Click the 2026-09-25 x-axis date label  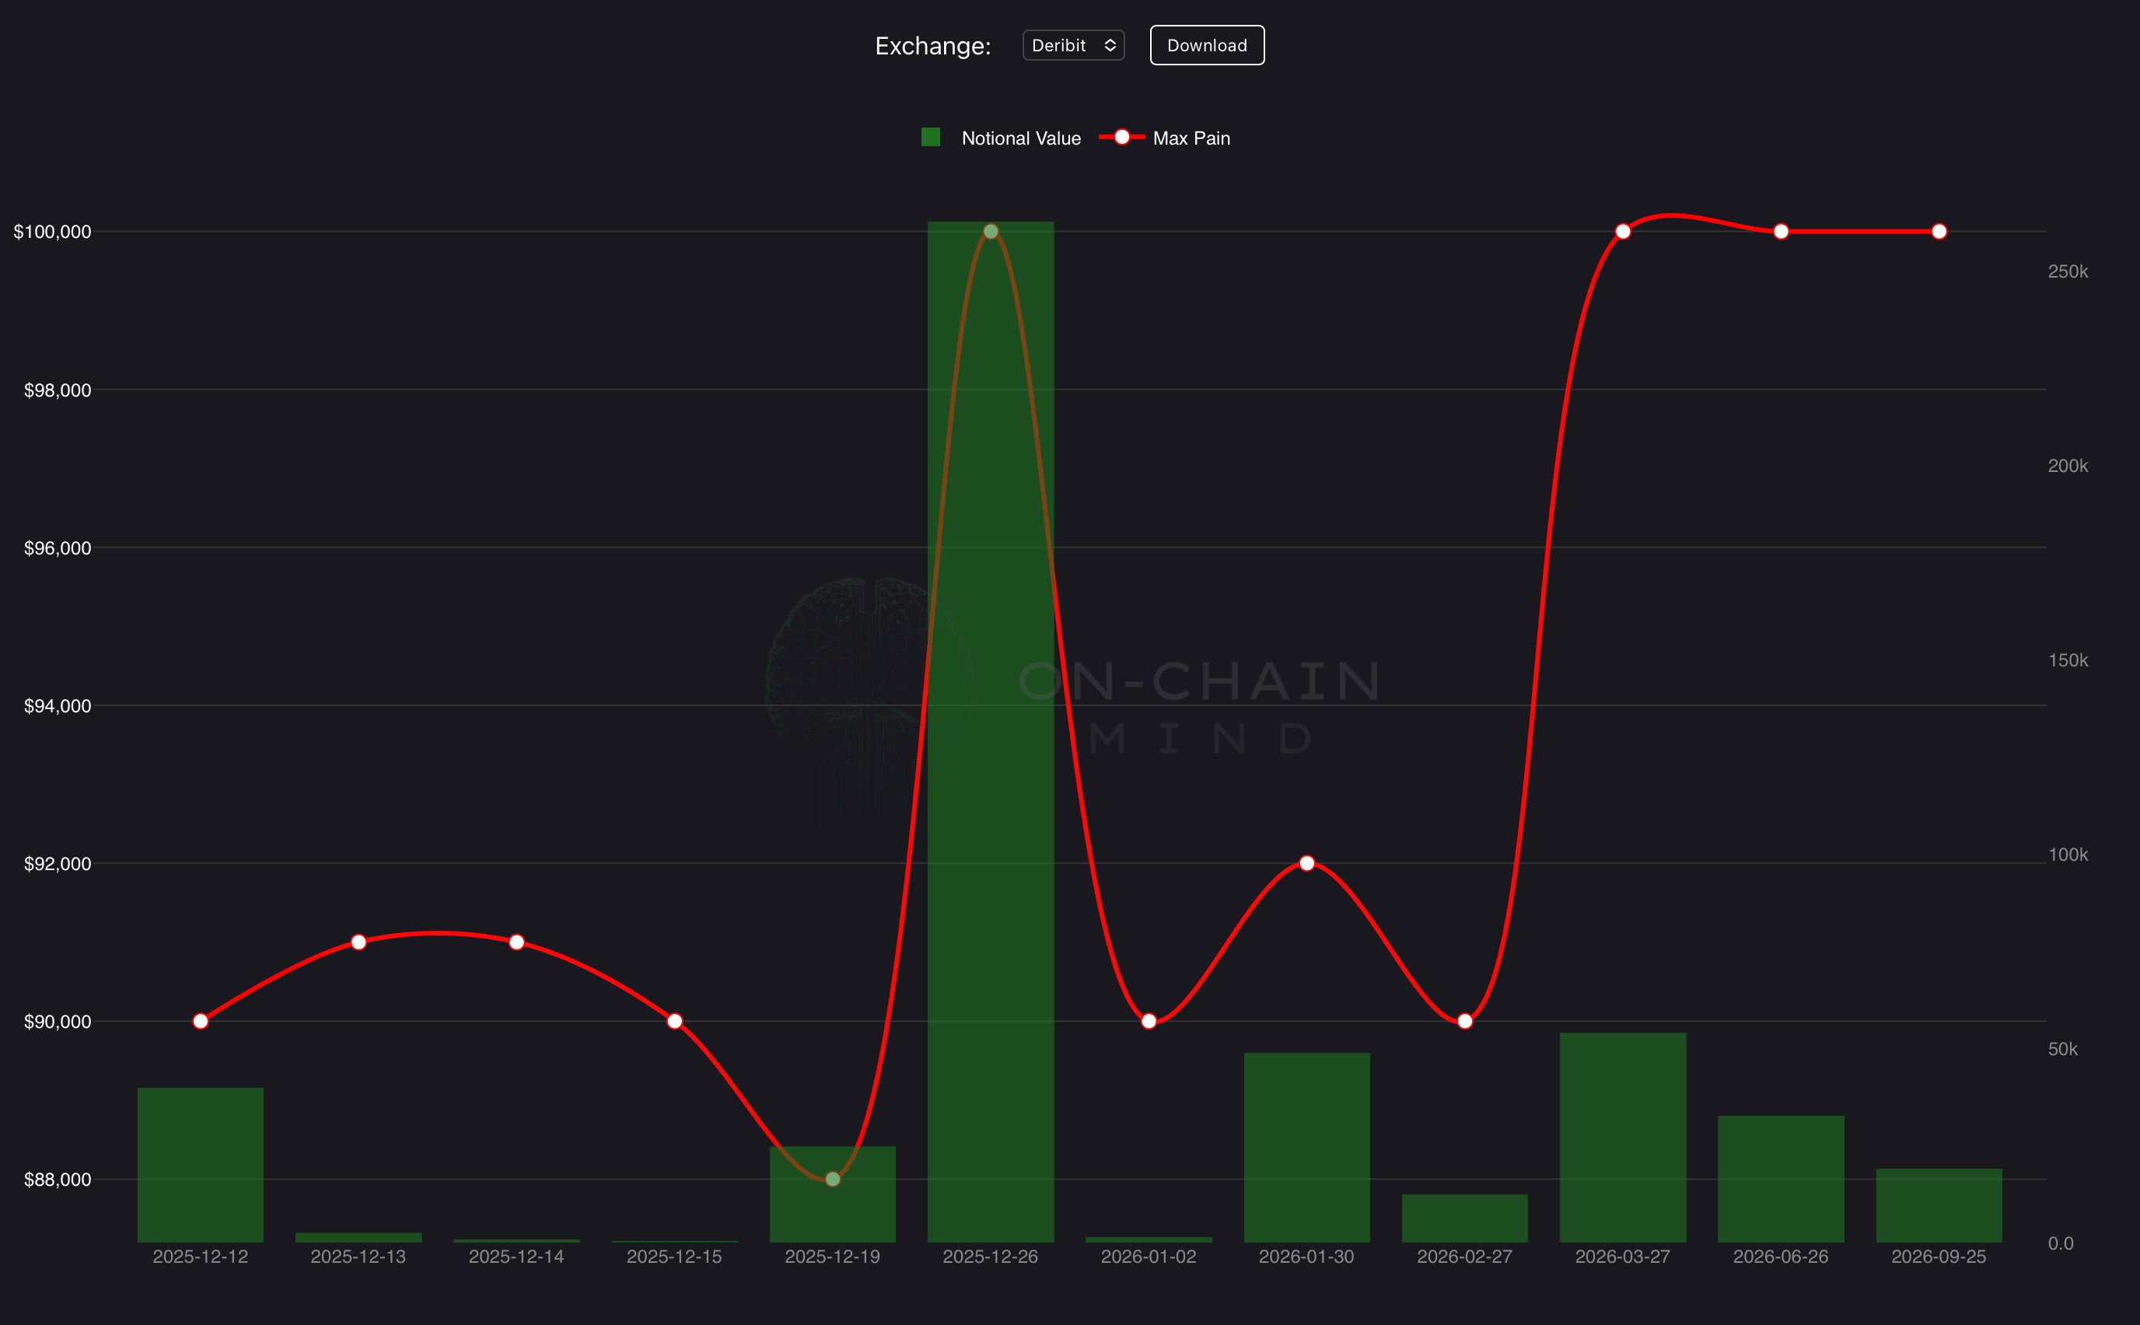point(1939,1257)
